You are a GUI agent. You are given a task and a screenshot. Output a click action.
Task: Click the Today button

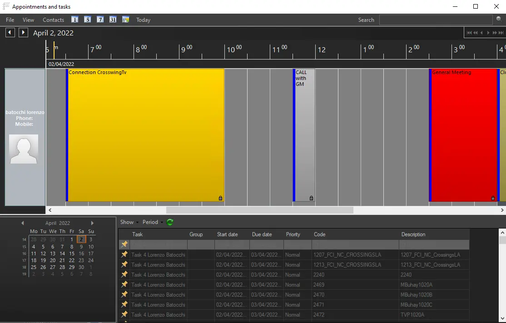(143, 20)
